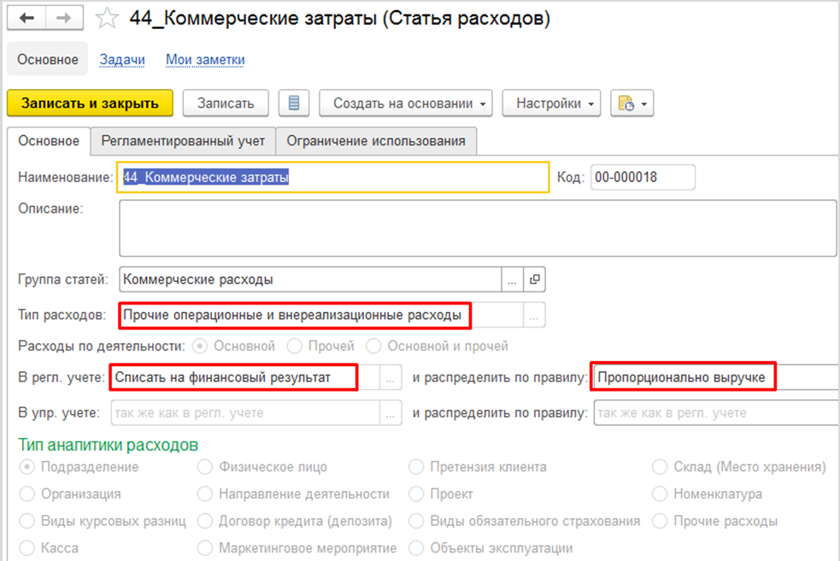Open the Настройки dropdown menu

pyautogui.click(x=550, y=103)
